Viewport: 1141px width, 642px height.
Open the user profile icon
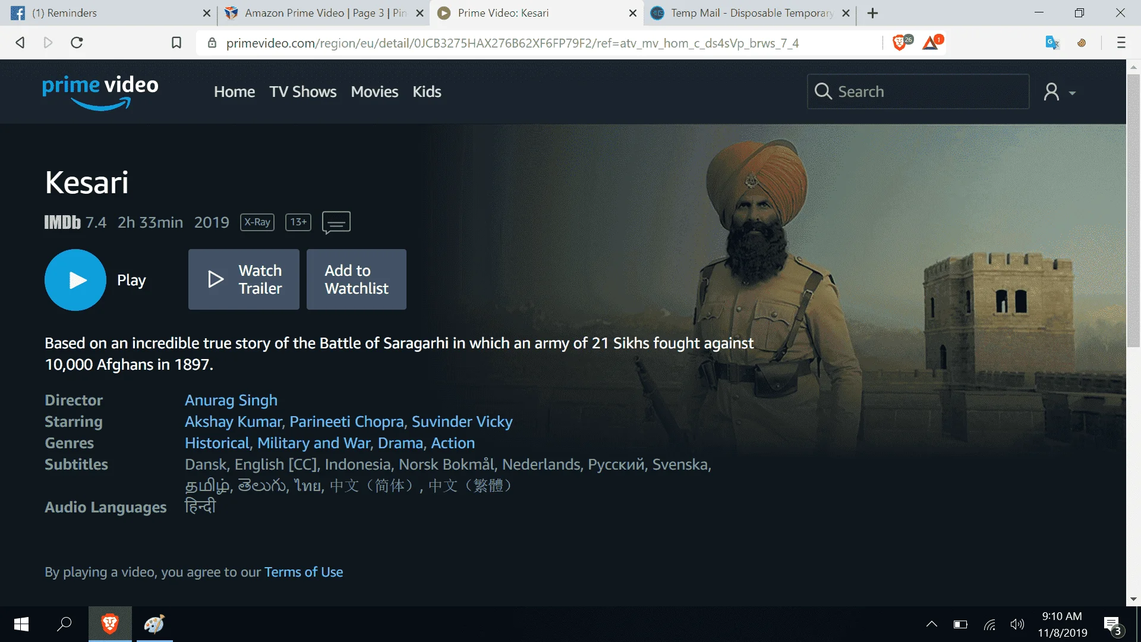[1051, 92]
